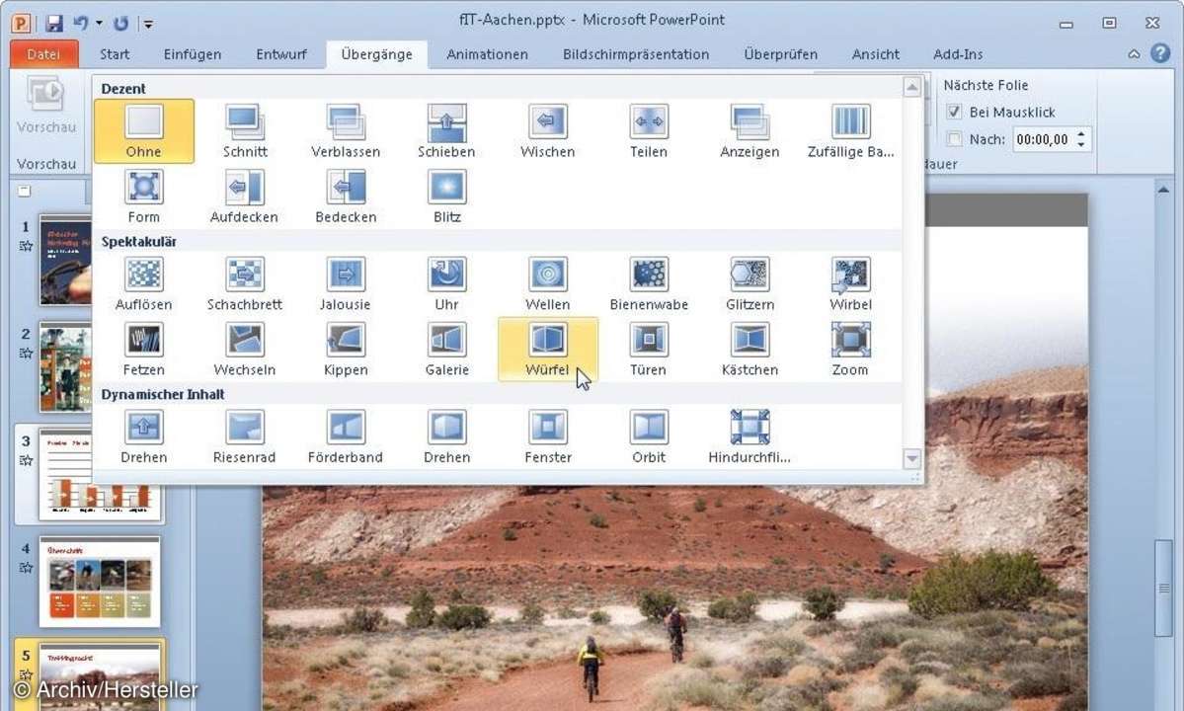Choose the Anzeigen transition
This screenshot has height=711, width=1184.
coord(750,131)
